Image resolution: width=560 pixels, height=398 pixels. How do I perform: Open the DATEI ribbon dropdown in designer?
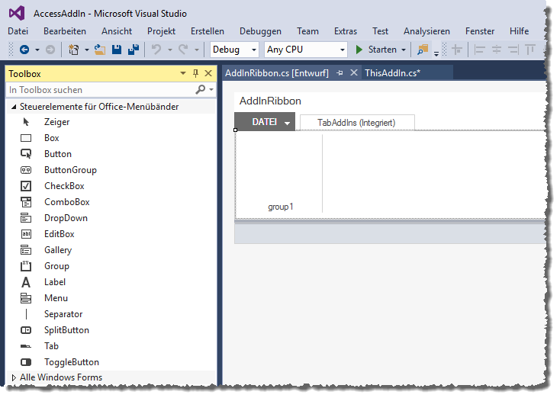[x=287, y=124]
